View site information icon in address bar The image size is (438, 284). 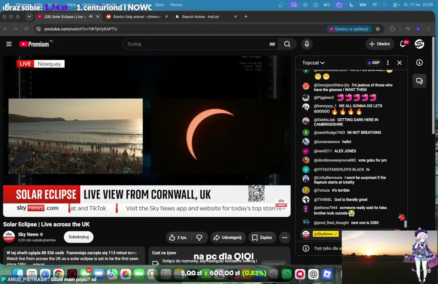click(x=39, y=29)
